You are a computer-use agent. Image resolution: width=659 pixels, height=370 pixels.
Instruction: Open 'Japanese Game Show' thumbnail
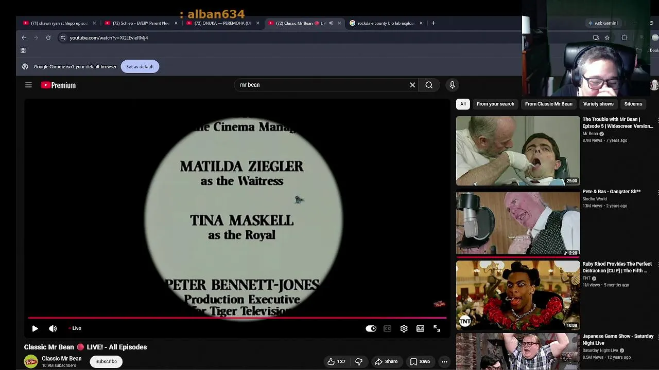[x=518, y=352]
